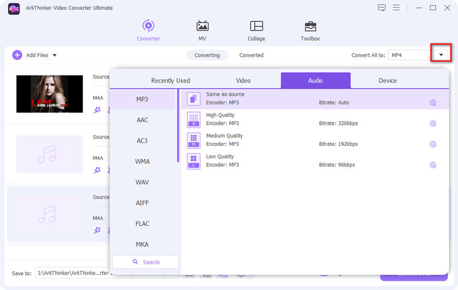Select FLAC in the format list
Viewport: 458px width, 290px height.
coord(142,224)
